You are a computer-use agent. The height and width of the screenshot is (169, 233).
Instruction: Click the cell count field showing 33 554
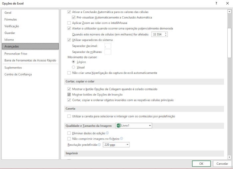point(158,35)
